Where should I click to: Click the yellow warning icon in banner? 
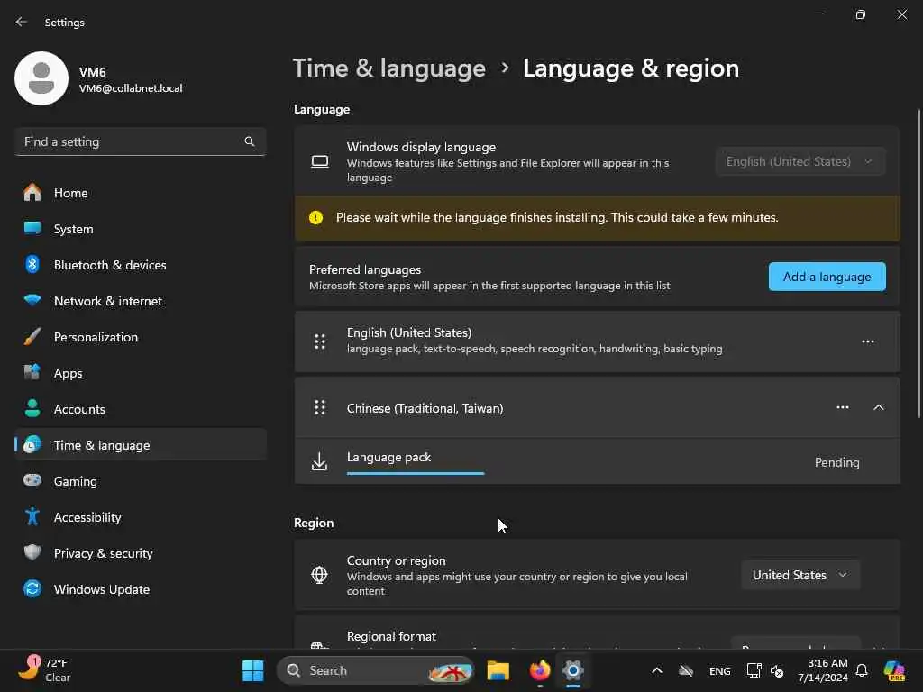pos(315,218)
